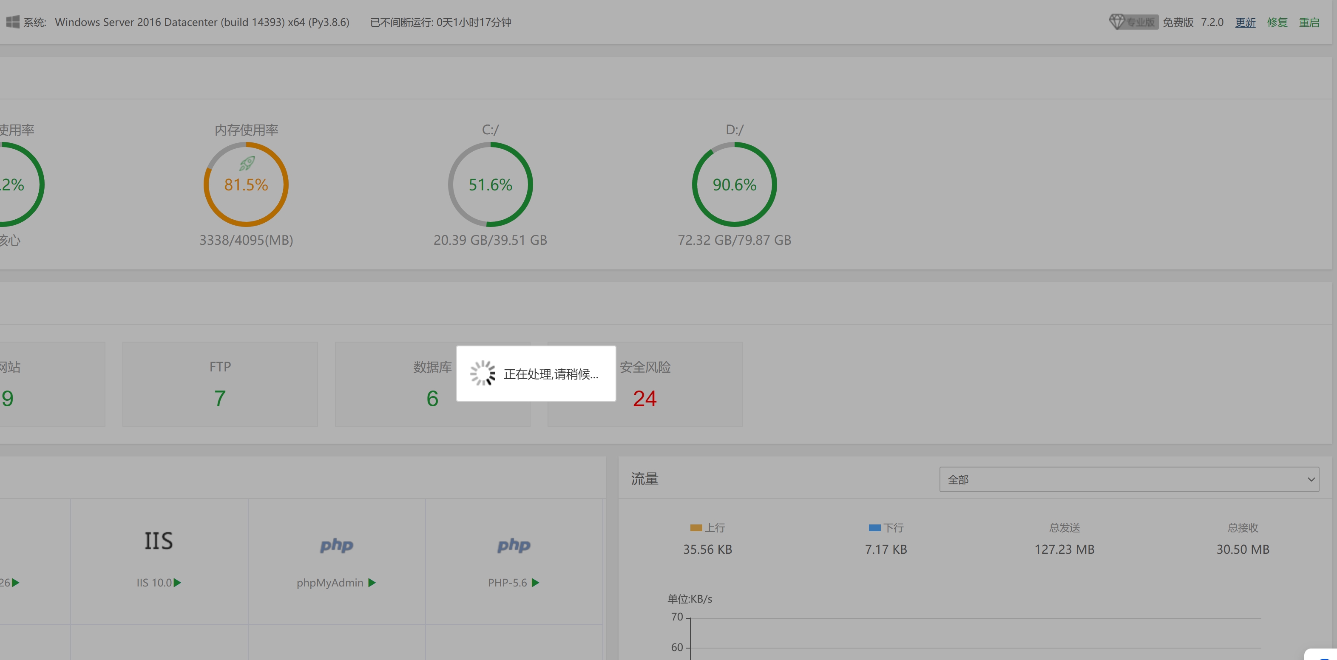The width and height of the screenshot is (1337, 660).
Task: Click the 127.23 MB total sent value
Action: pos(1064,550)
